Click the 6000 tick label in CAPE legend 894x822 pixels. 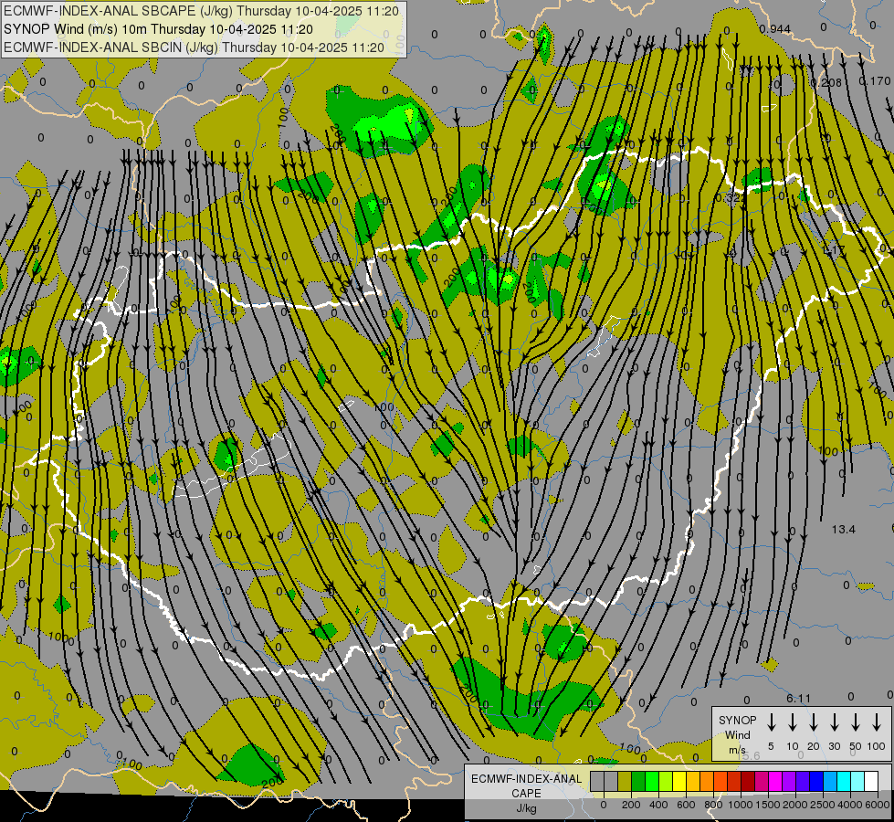878,805
